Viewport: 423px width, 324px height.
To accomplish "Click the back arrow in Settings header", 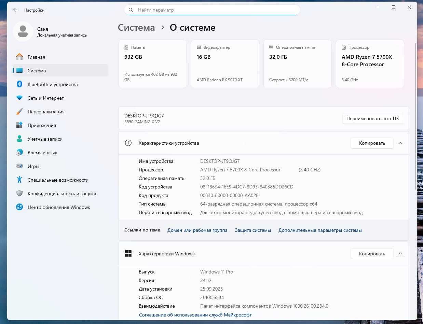I will point(15,10).
